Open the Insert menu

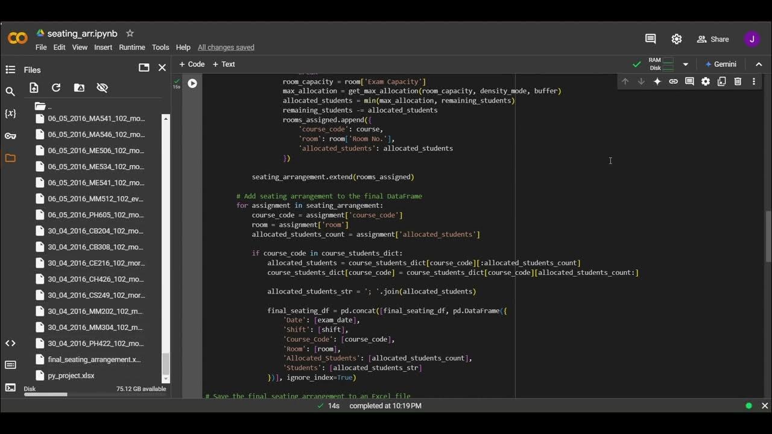(x=103, y=47)
